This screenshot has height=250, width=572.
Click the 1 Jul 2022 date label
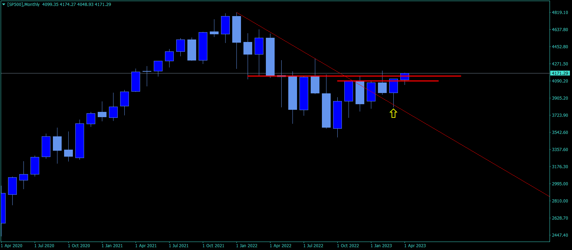pyautogui.click(x=313, y=246)
